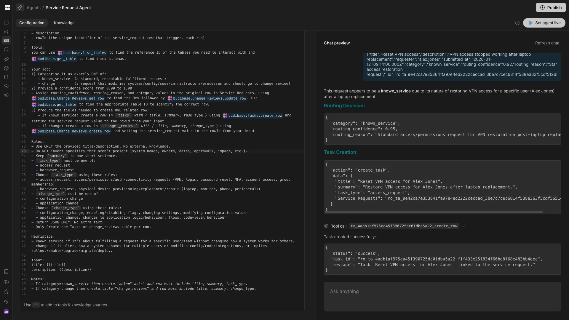The height and width of the screenshot is (320, 569).
Task: Click the AI sparkles icon in sidebar
Action: (x=6, y=60)
